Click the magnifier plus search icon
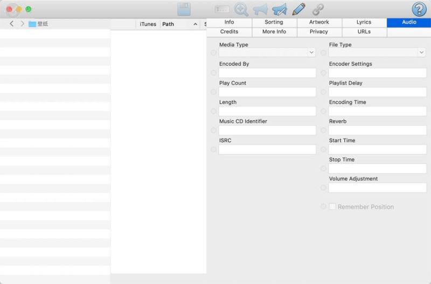The image size is (431, 284). pyautogui.click(x=241, y=9)
